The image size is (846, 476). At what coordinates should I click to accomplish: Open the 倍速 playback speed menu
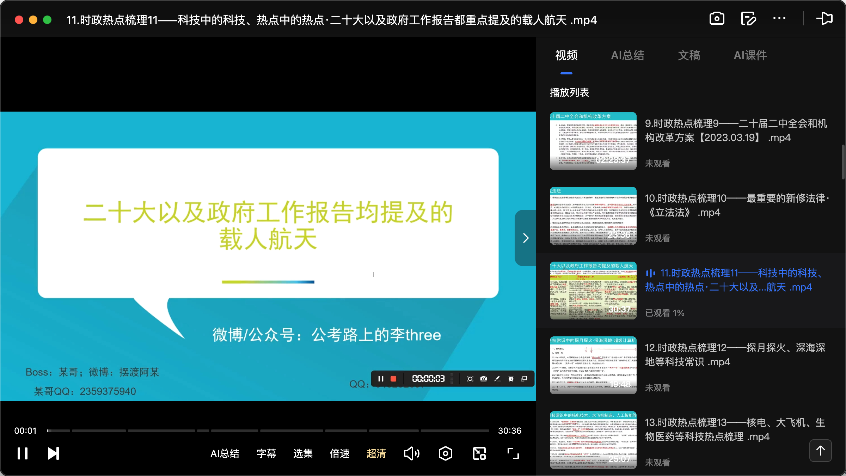pos(339,454)
